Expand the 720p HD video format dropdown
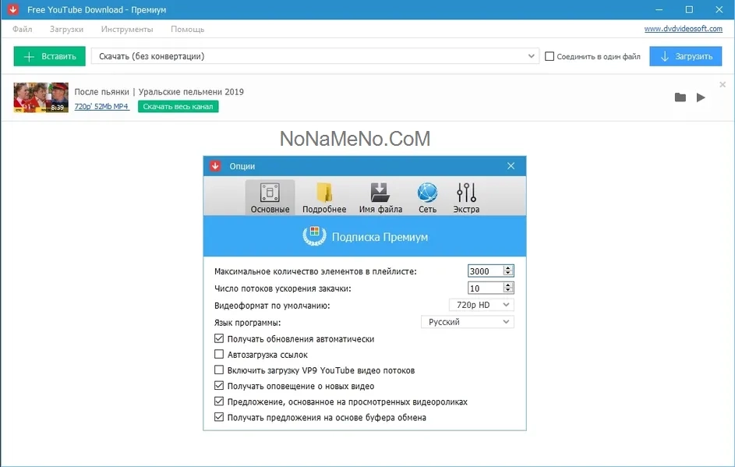Viewport: 735px width, 467px height. [482, 305]
